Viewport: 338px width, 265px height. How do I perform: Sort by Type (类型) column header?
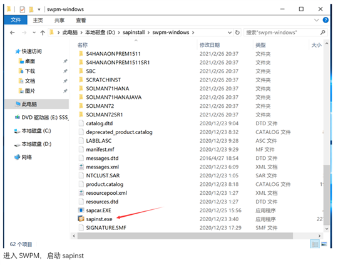coord(260,45)
